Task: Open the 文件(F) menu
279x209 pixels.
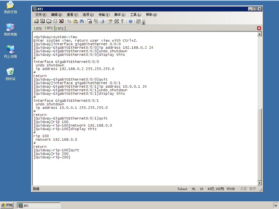Action: (41, 15)
